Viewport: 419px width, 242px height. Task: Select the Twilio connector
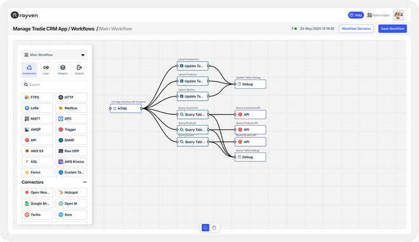point(37,215)
